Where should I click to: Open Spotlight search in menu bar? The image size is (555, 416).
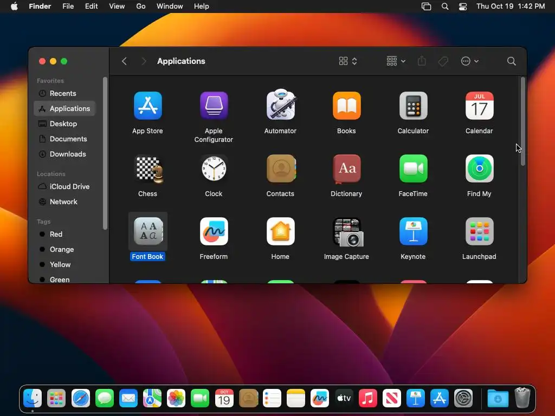pyautogui.click(x=445, y=6)
